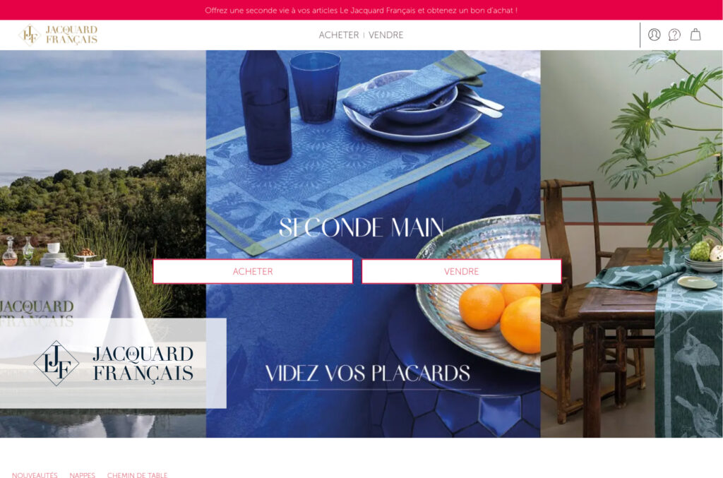
Task: Click the VIDEZ VOS PLACARDS text
Action: click(x=367, y=374)
